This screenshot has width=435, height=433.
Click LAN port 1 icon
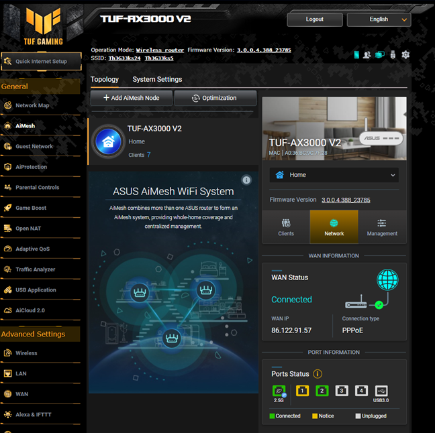302,391
